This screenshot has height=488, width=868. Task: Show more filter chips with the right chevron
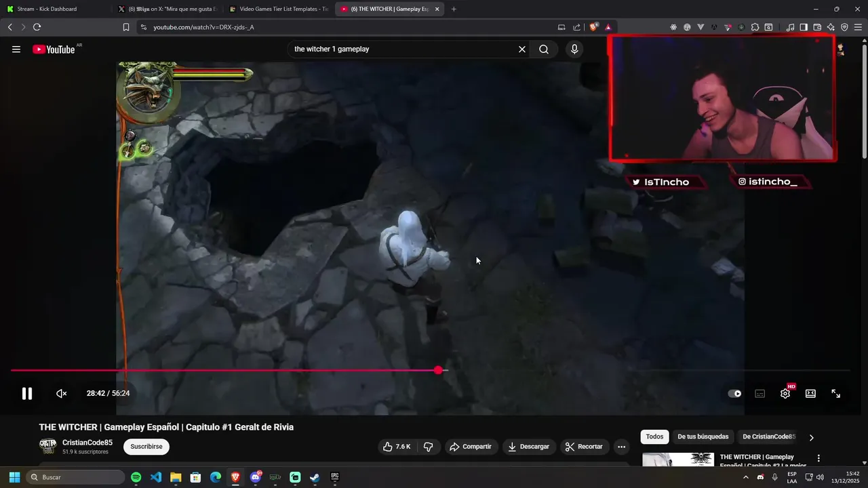tap(811, 437)
